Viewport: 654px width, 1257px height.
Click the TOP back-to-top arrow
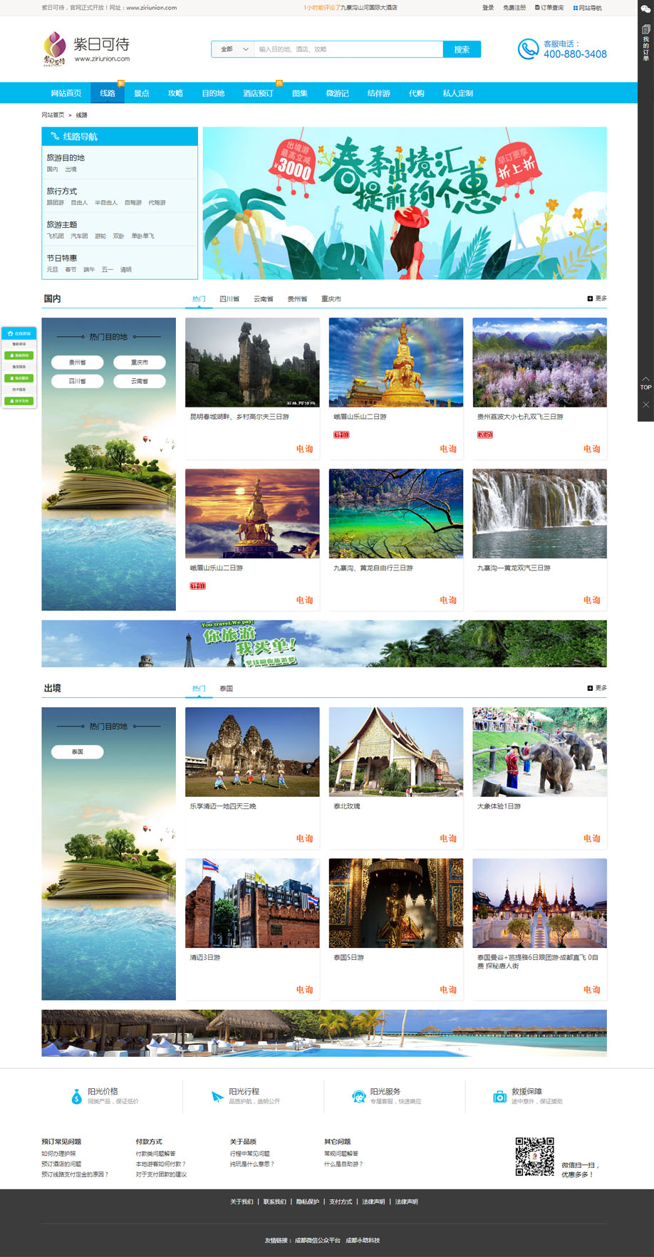pyautogui.click(x=645, y=383)
